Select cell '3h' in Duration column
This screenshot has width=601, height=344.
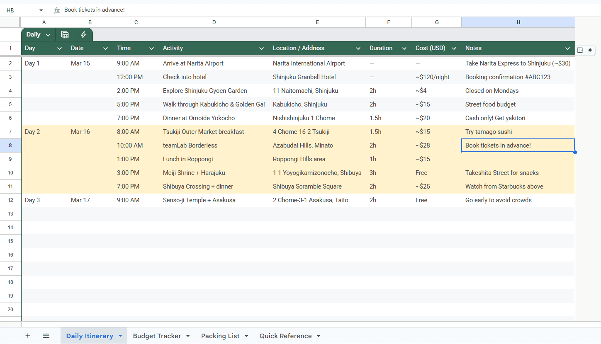coord(389,173)
